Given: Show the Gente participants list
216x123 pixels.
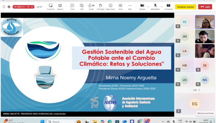Looking at the screenshot, I should click(x=91, y=7).
